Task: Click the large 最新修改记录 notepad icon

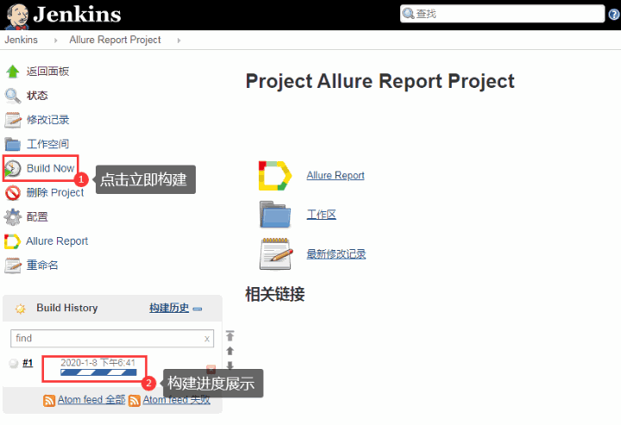Action: (x=276, y=254)
